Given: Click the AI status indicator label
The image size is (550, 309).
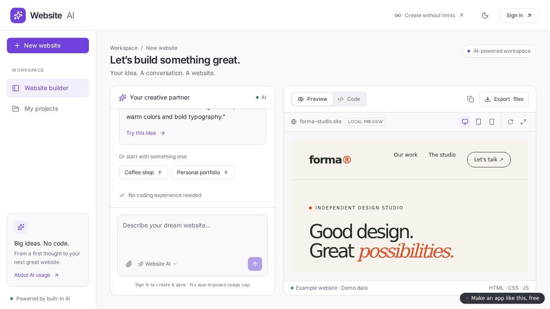Looking at the screenshot, I should pos(261,97).
